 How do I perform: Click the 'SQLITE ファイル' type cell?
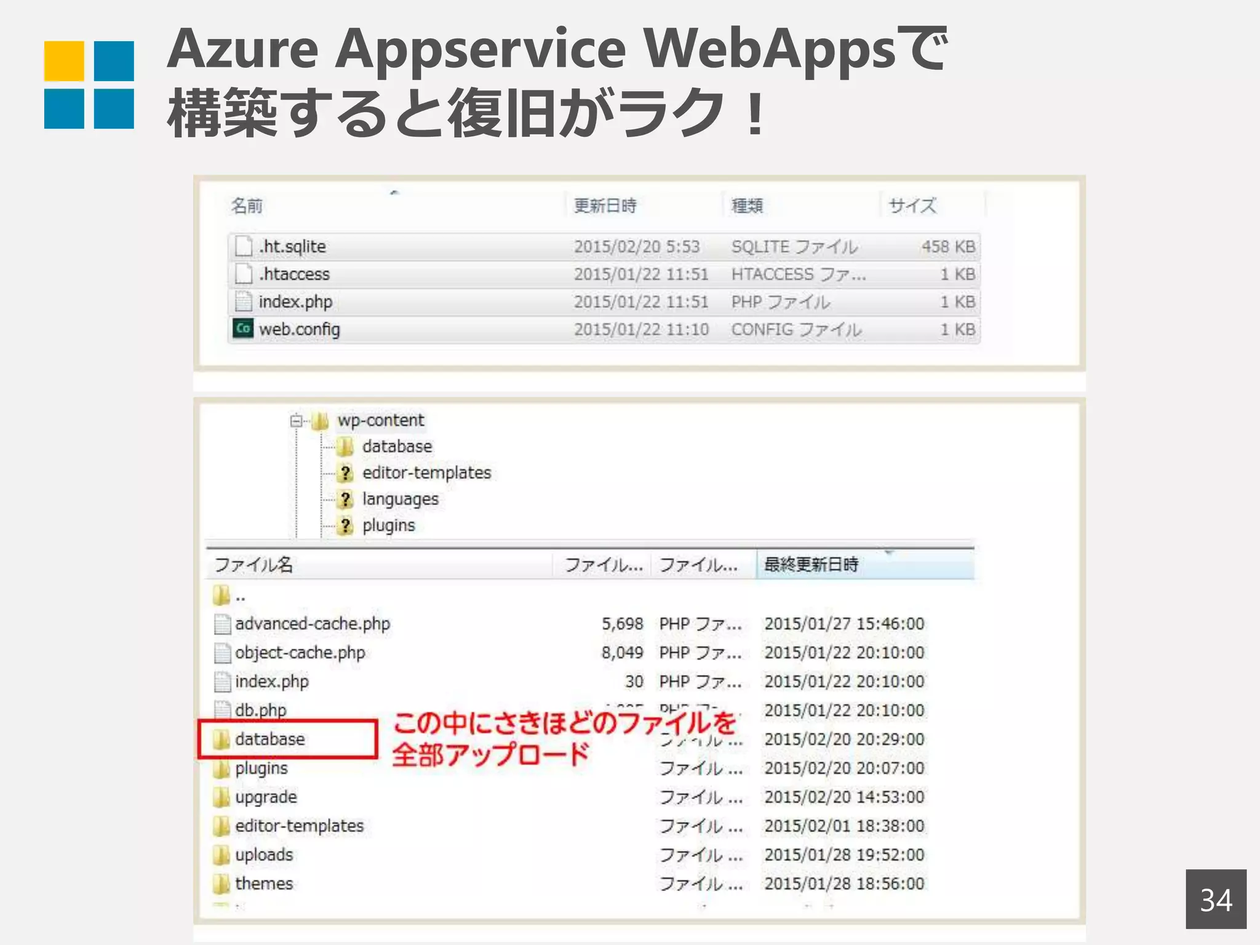pyautogui.click(x=794, y=247)
